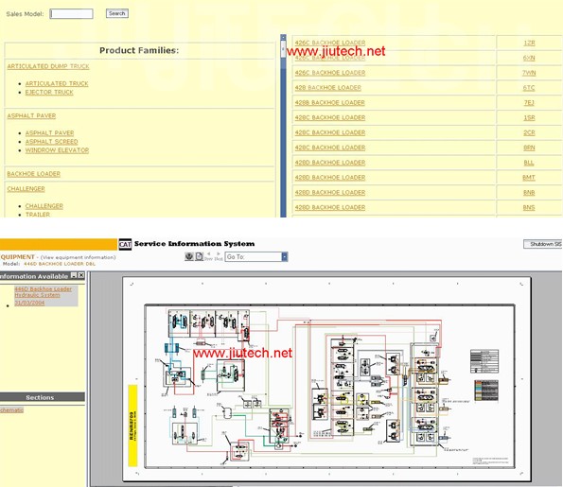The width and height of the screenshot is (563, 487).
Task: Click the 7EJ serial prefix link
Action: pos(529,103)
